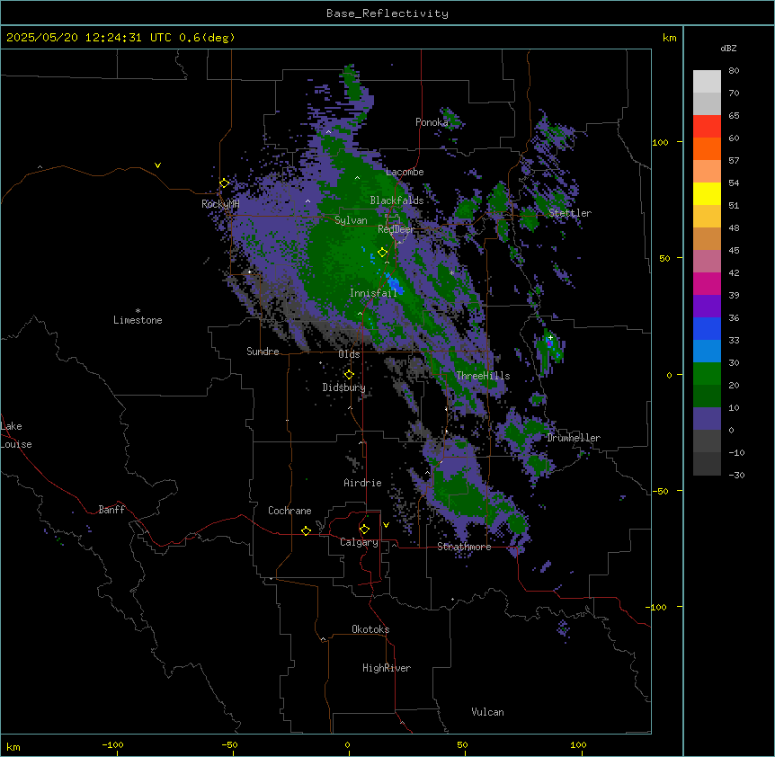Select the yellow 51-54 dBZ legend swatch
Image resolution: width=775 pixels, height=757 pixels.
[707, 194]
